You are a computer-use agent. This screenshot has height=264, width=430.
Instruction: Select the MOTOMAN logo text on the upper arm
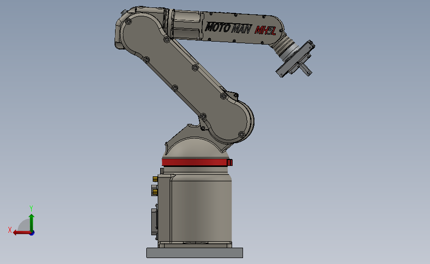pos(228,28)
